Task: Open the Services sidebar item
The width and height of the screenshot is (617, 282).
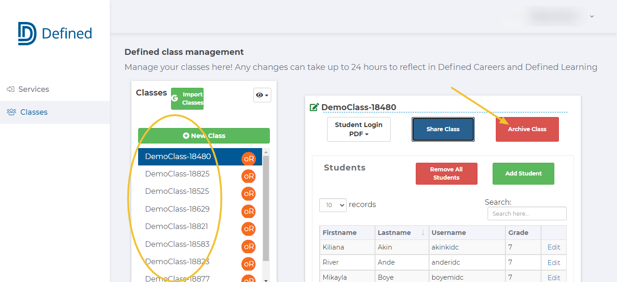Action: pyautogui.click(x=55, y=89)
